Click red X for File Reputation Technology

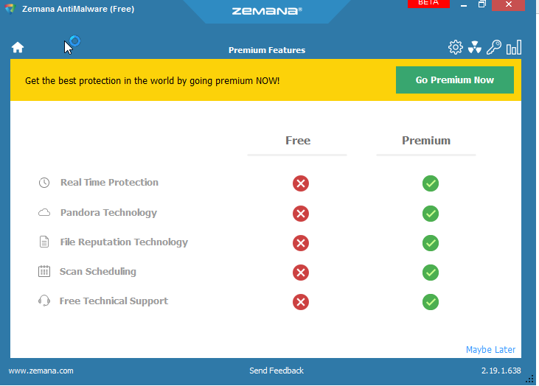[301, 243]
